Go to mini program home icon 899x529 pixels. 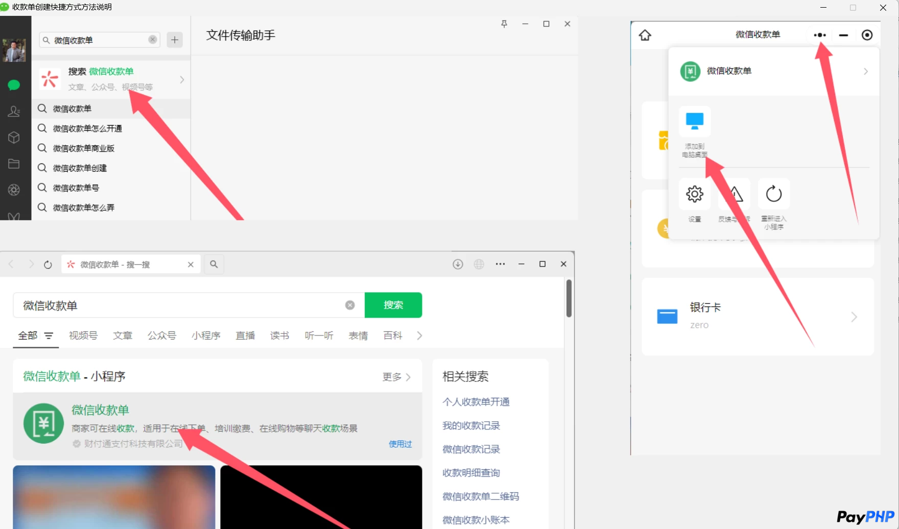pyautogui.click(x=645, y=35)
